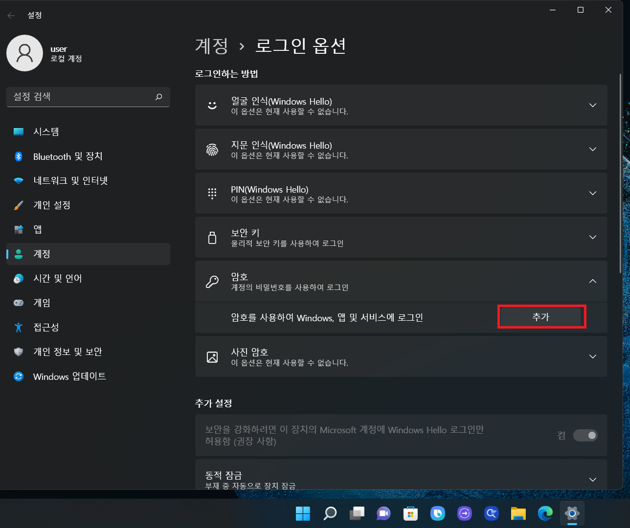630x528 pixels.
Task: Click the PIN keypad dots icon
Action: point(212,194)
